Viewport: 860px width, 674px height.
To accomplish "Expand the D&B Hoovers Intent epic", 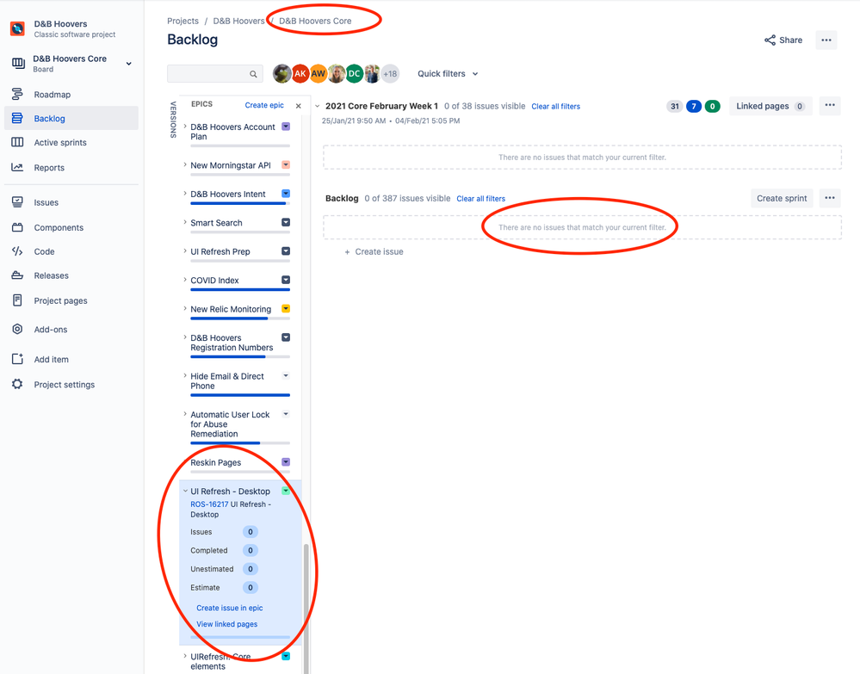I will (185, 193).
